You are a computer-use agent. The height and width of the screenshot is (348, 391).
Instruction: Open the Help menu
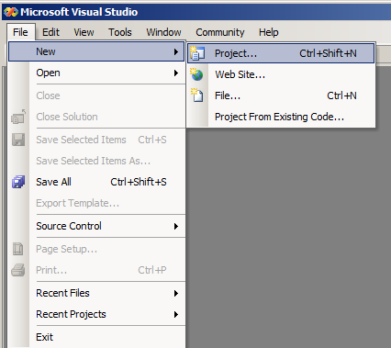point(269,32)
